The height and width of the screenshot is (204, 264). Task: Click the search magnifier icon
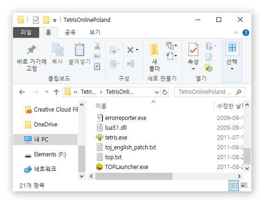(x=238, y=92)
